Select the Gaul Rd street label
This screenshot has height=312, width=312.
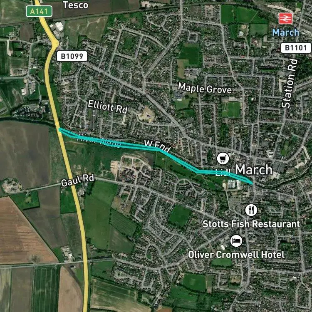77,180
